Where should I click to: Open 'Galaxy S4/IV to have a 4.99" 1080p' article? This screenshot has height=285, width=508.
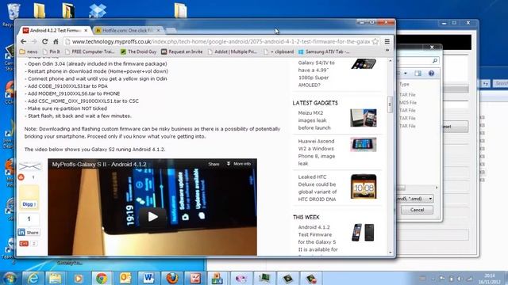317,74
